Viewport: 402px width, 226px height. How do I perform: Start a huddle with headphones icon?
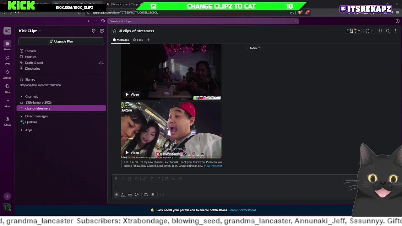point(367,31)
